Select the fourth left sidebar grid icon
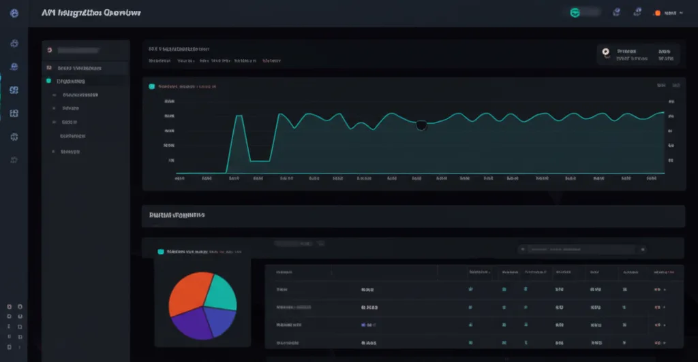The width and height of the screenshot is (698, 362). point(14,113)
